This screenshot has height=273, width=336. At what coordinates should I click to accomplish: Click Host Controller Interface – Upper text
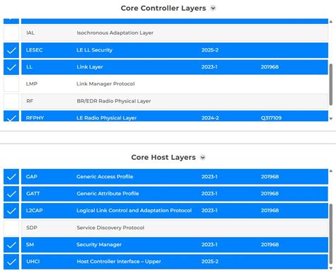coord(118,262)
